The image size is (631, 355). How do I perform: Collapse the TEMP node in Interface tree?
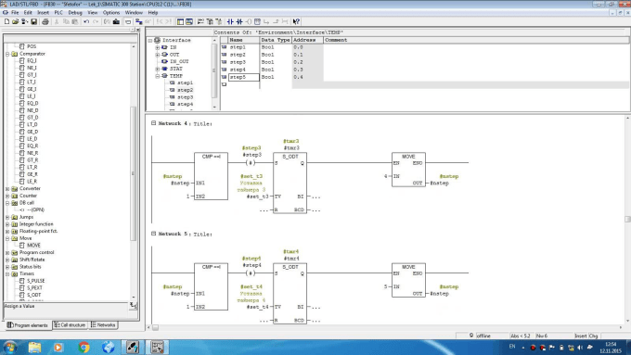(x=158, y=76)
